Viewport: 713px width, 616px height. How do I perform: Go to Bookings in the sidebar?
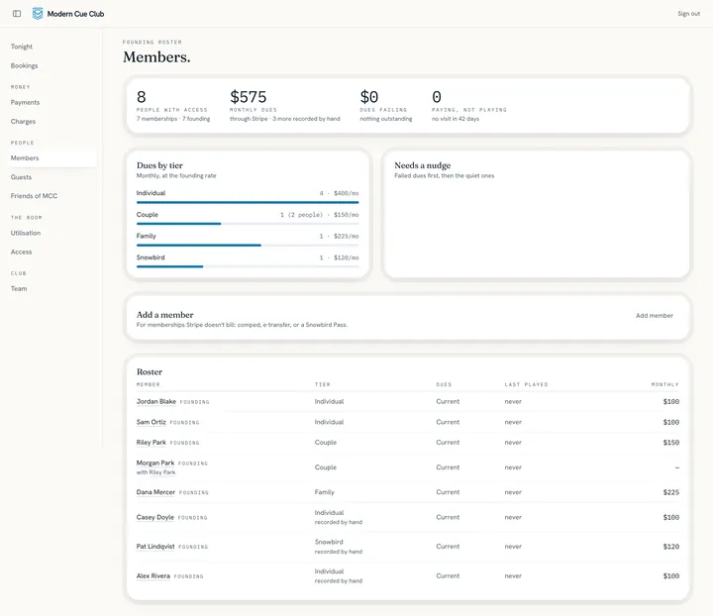[24, 65]
